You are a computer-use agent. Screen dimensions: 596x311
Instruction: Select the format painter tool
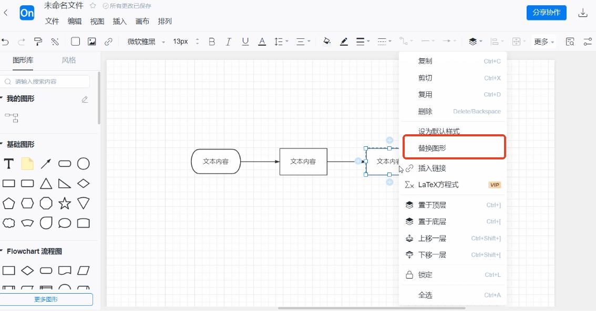click(38, 41)
